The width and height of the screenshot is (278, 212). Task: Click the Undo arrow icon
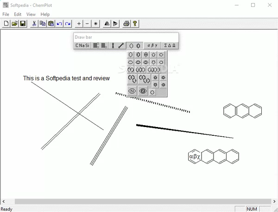click(59, 23)
